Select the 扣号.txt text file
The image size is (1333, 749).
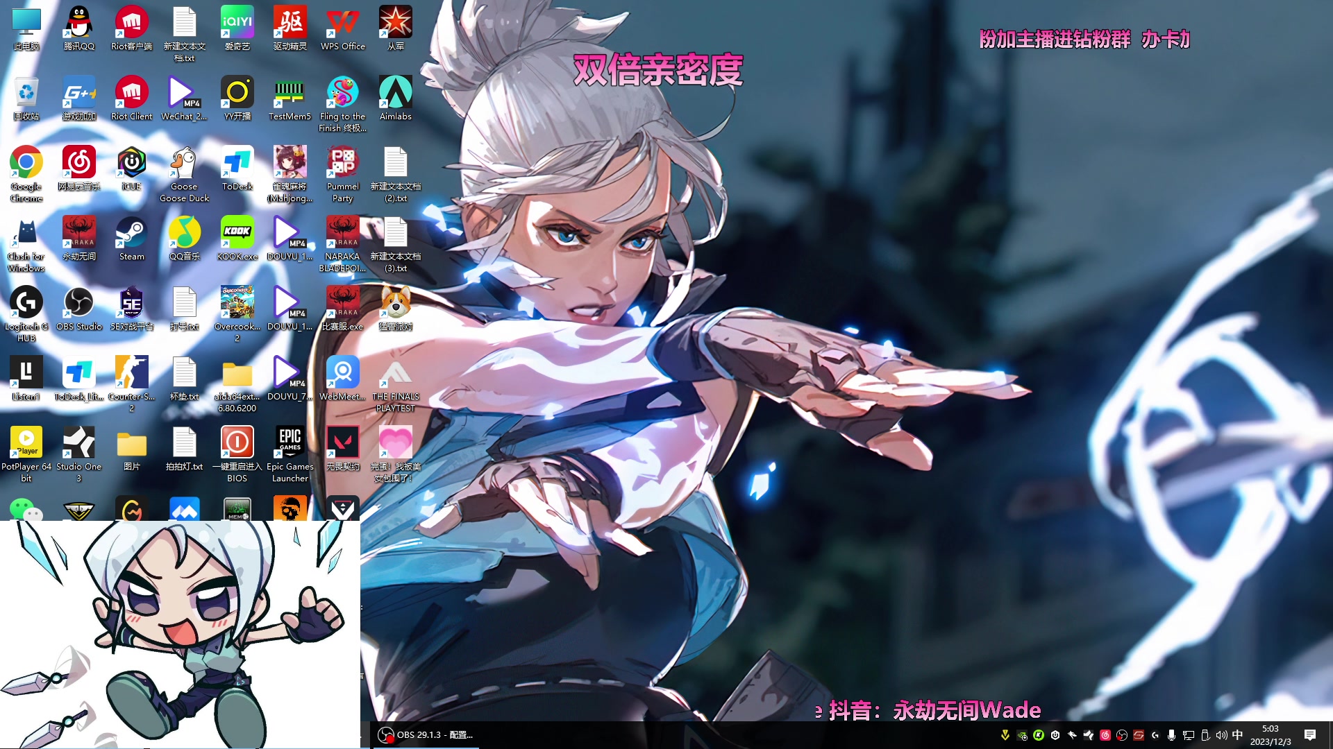[x=185, y=309]
